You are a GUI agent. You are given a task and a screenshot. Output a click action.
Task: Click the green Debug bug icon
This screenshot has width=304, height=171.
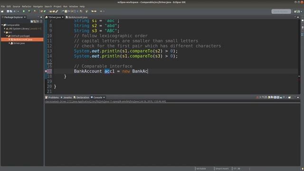(x=24, y=11)
